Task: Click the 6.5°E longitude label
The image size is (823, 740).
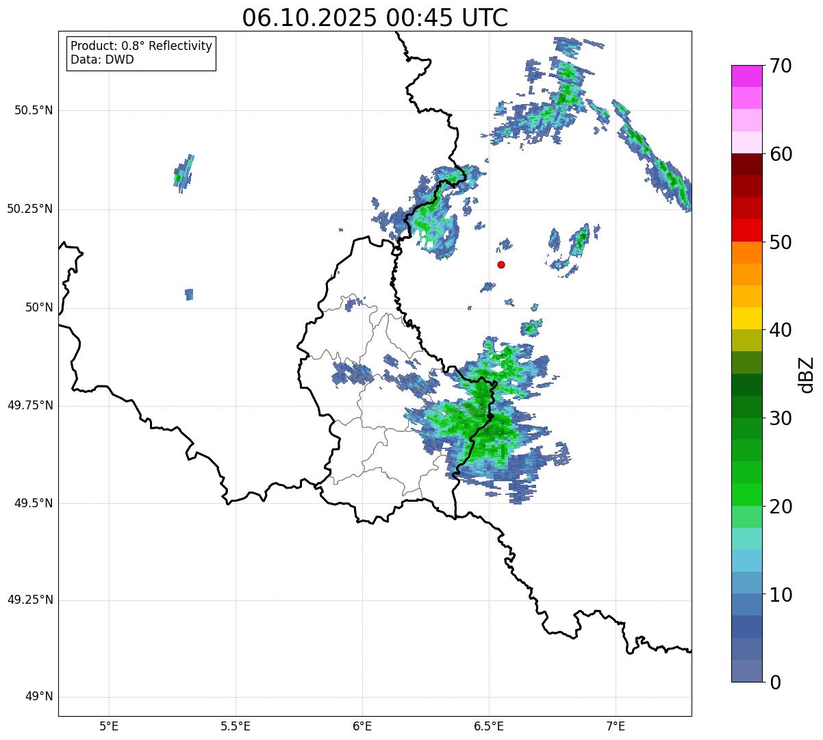Action: tap(489, 726)
